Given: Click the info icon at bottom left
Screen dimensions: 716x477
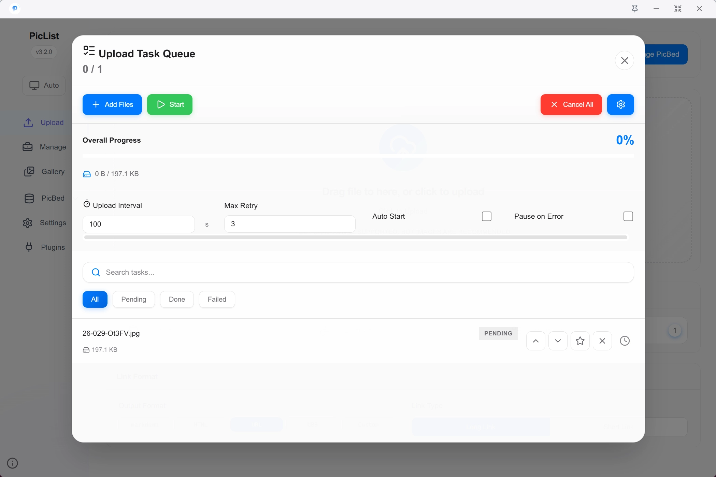Looking at the screenshot, I should pos(13,463).
